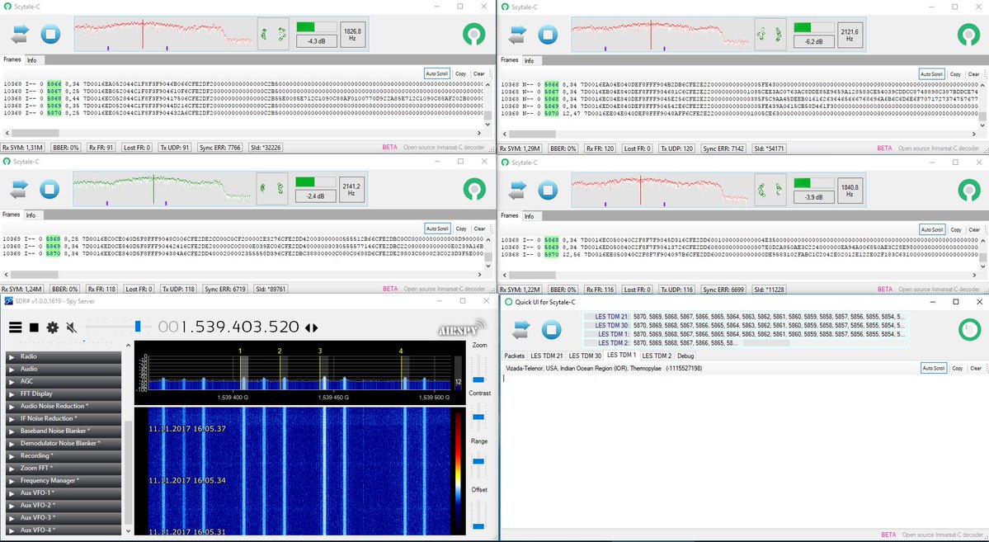Click green Scytale logo in 1826,8 Hz window

click(473, 34)
